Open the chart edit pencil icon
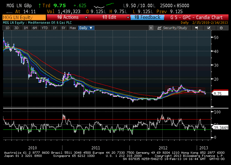Image resolution: width=231 pixels, height=165 pixels. [209, 28]
